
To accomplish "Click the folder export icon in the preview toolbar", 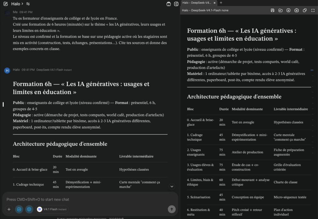I will [280, 10].
